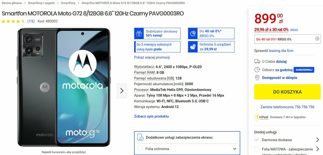Image resolution: width=323 pixels, height=155 pixels.
Task: Click the star rating reviews
Action: click(x=13, y=21)
